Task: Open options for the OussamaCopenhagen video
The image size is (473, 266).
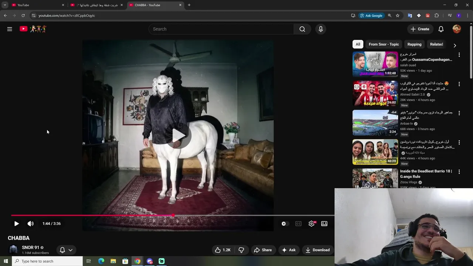Action: point(459,55)
